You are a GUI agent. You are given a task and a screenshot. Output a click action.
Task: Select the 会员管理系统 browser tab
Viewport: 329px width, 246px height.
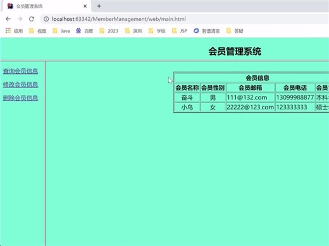click(47, 6)
